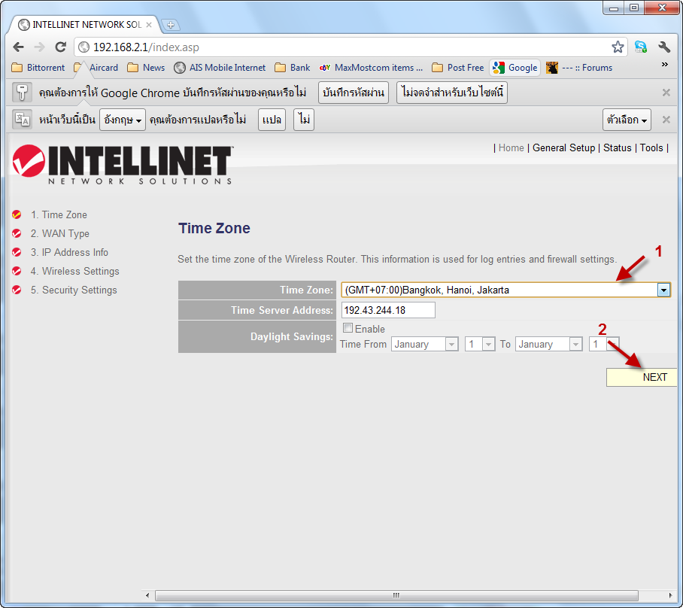Click the horizontal scrollbar thumb
Screen dimensions: 683x608
pos(396,595)
